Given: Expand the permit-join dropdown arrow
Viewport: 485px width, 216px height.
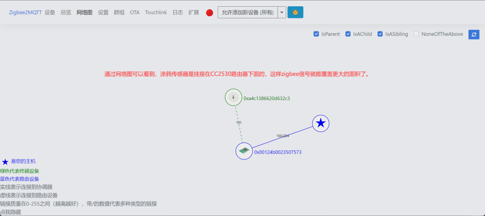Looking at the screenshot, I should click(x=282, y=13).
